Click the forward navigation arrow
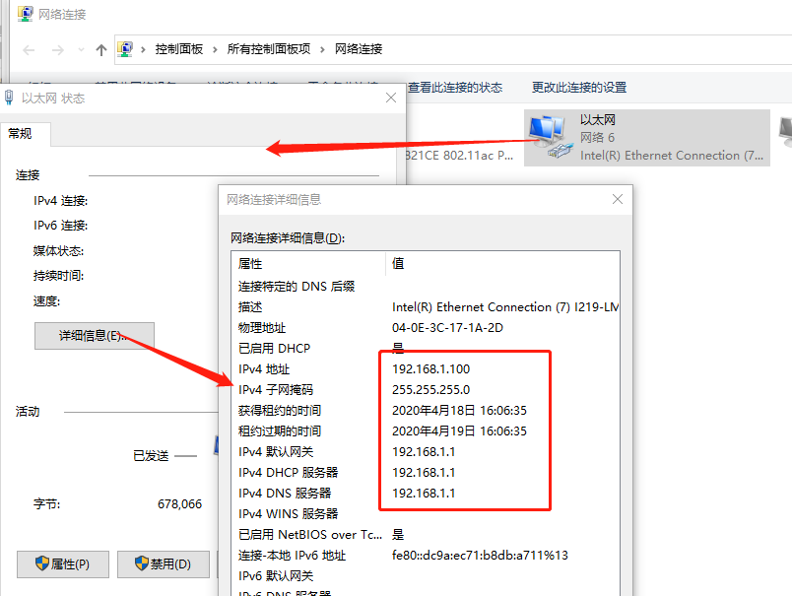The image size is (792, 596). pos(58,49)
